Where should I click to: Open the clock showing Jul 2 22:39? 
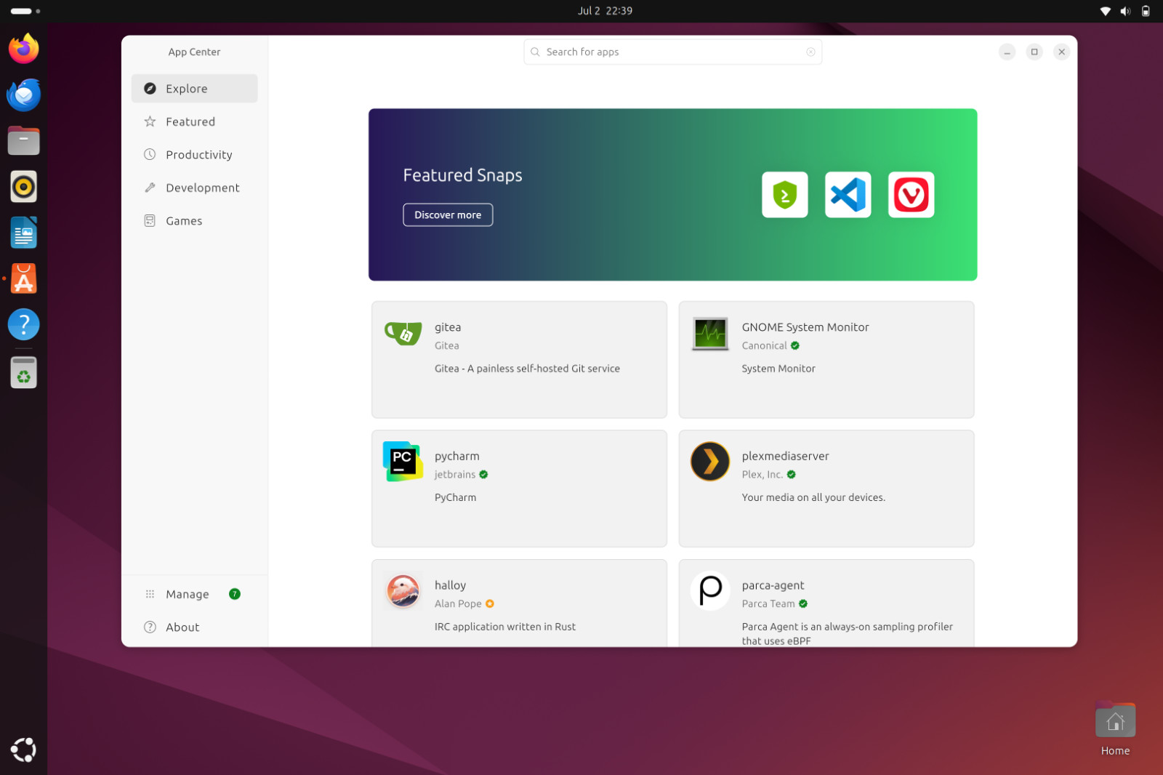[x=605, y=11]
